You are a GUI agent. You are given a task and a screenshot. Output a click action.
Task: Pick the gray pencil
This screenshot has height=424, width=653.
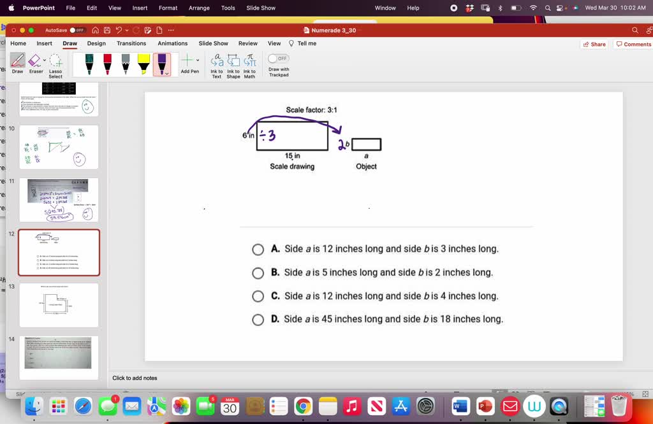pos(126,64)
